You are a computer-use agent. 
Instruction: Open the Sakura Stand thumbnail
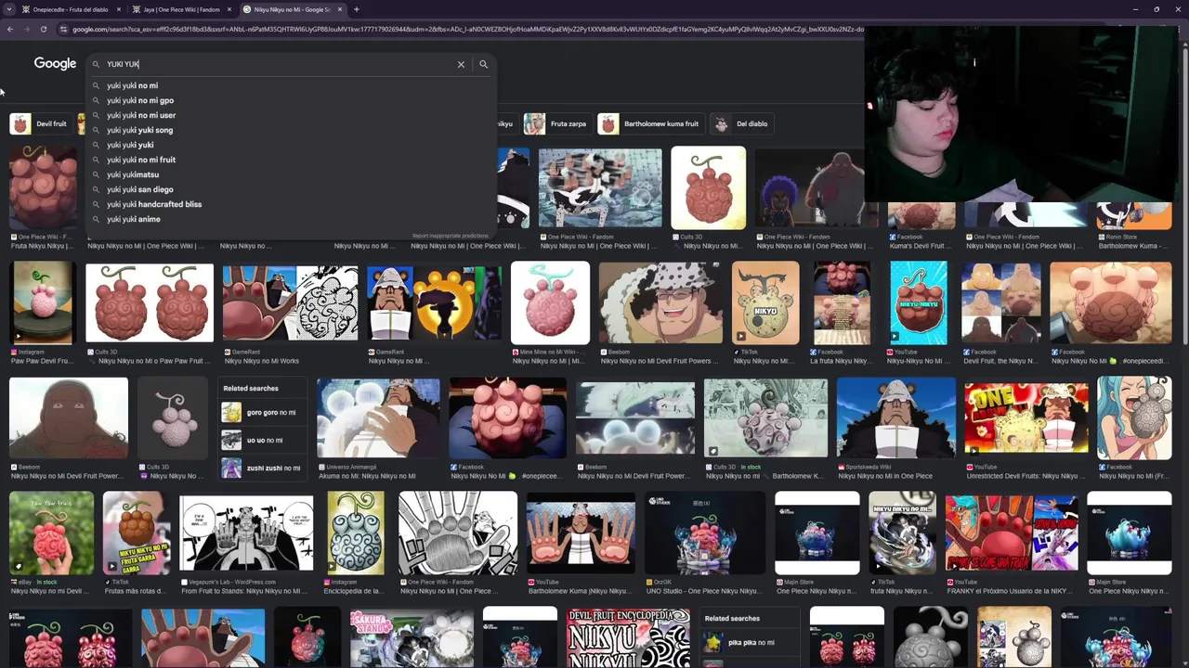point(412,637)
